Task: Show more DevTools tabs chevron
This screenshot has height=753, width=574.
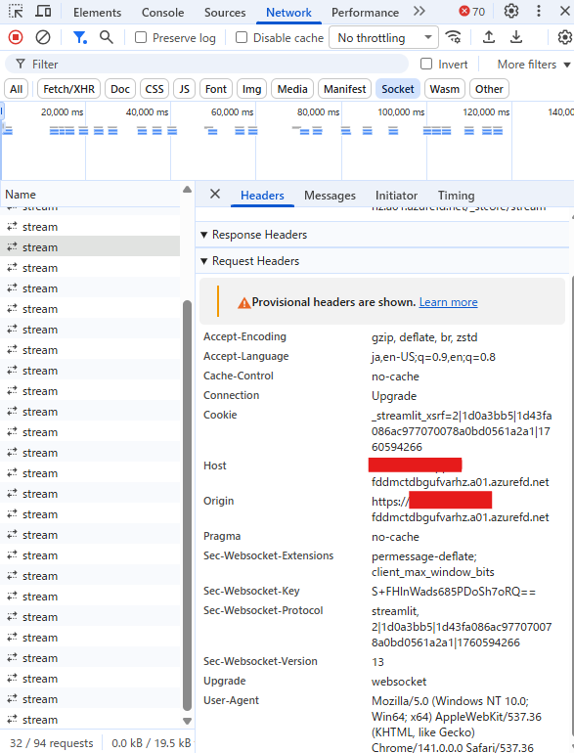Action: pyautogui.click(x=419, y=11)
